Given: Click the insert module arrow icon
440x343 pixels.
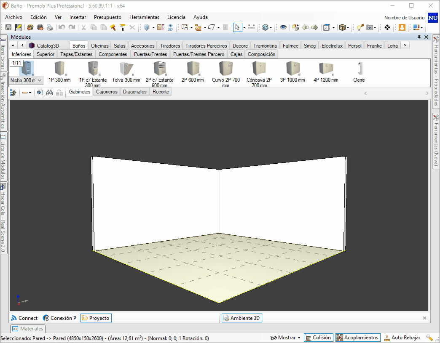Looking at the screenshot, I should pos(40,93).
